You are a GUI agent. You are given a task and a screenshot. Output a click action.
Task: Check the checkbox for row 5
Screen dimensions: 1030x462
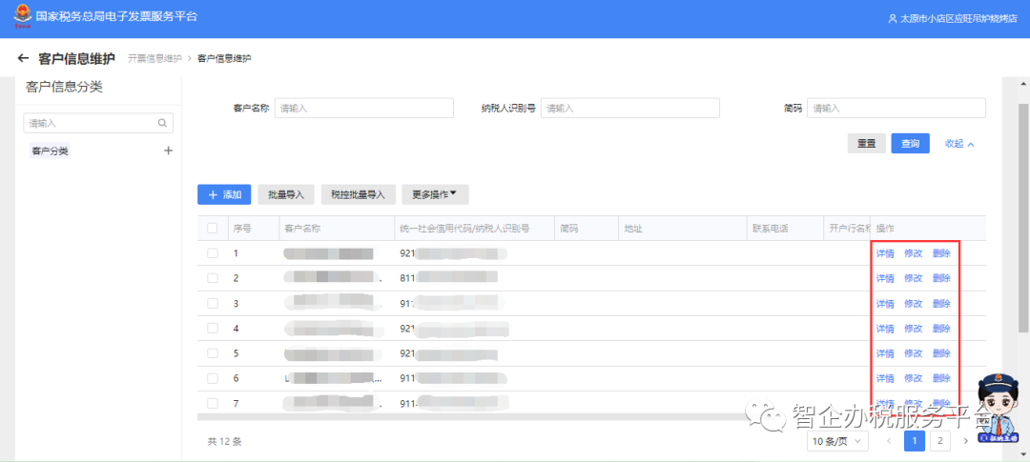[x=212, y=353]
